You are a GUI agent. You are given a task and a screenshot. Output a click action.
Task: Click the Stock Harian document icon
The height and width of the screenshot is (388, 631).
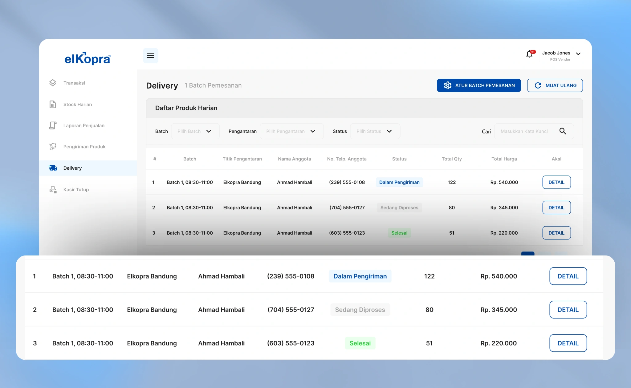pyautogui.click(x=53, y=105)
